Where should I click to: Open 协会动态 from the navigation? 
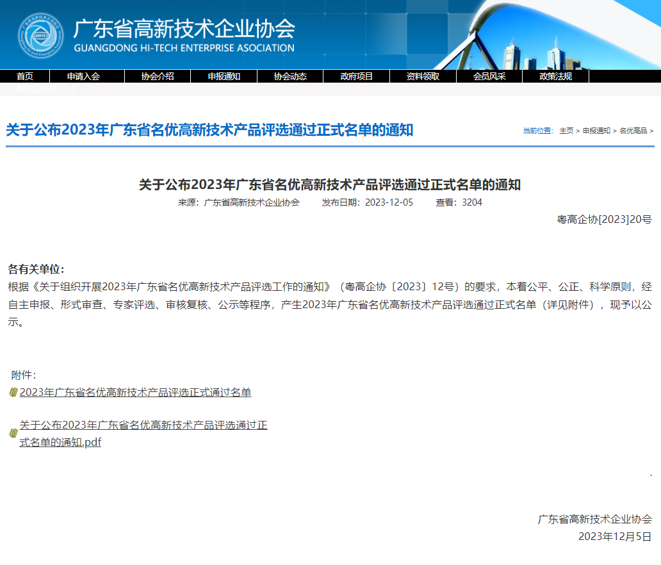[x=290, y=76]
